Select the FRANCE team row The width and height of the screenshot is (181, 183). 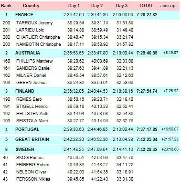(90, 15)
